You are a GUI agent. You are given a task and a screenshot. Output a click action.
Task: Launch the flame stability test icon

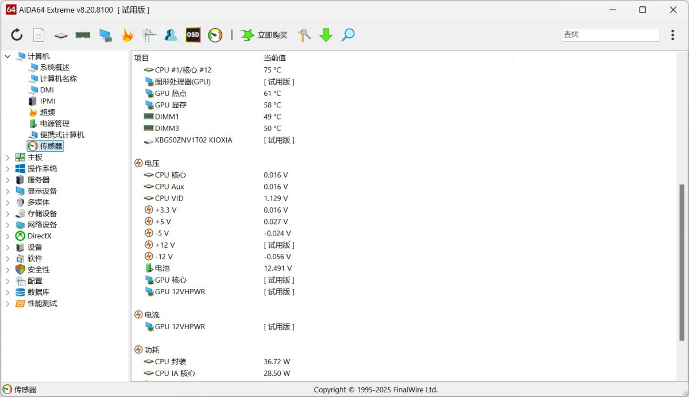click(x=127, y=35)
